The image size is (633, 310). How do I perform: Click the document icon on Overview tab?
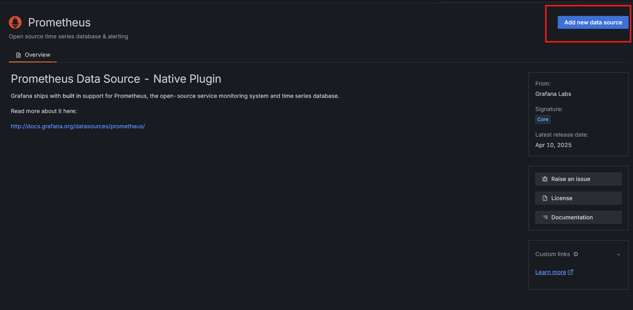pos(18,55)
